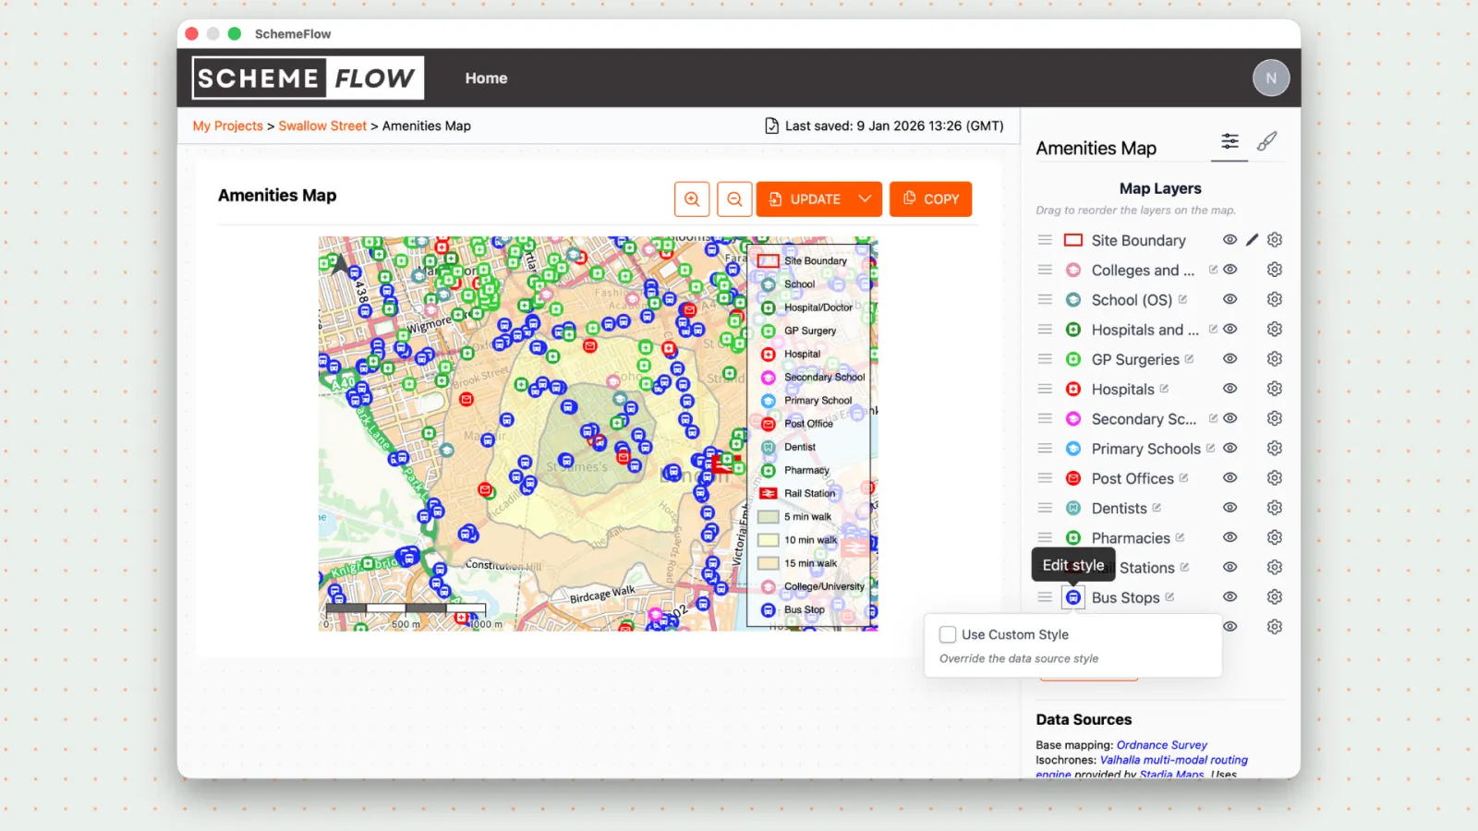This screenshot has width=1478, height=831.
Task: Switch to the paintbrush style tab
Action: click(x=1266, y=141)
